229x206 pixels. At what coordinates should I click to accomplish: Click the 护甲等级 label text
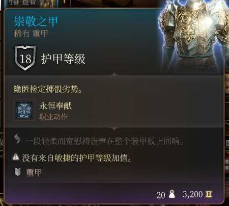[63, 59]
